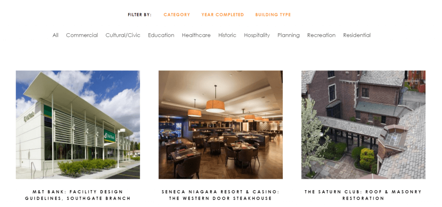
Task: View the Saturn Club roof photo
Action: [x=363, y=124]
